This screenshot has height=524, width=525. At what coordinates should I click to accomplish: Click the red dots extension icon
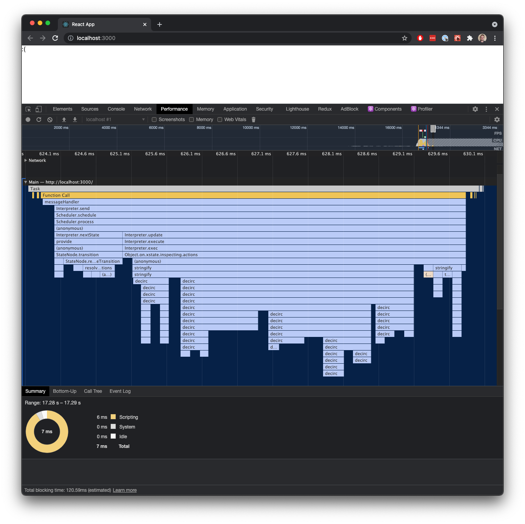(x=433, y=38)
